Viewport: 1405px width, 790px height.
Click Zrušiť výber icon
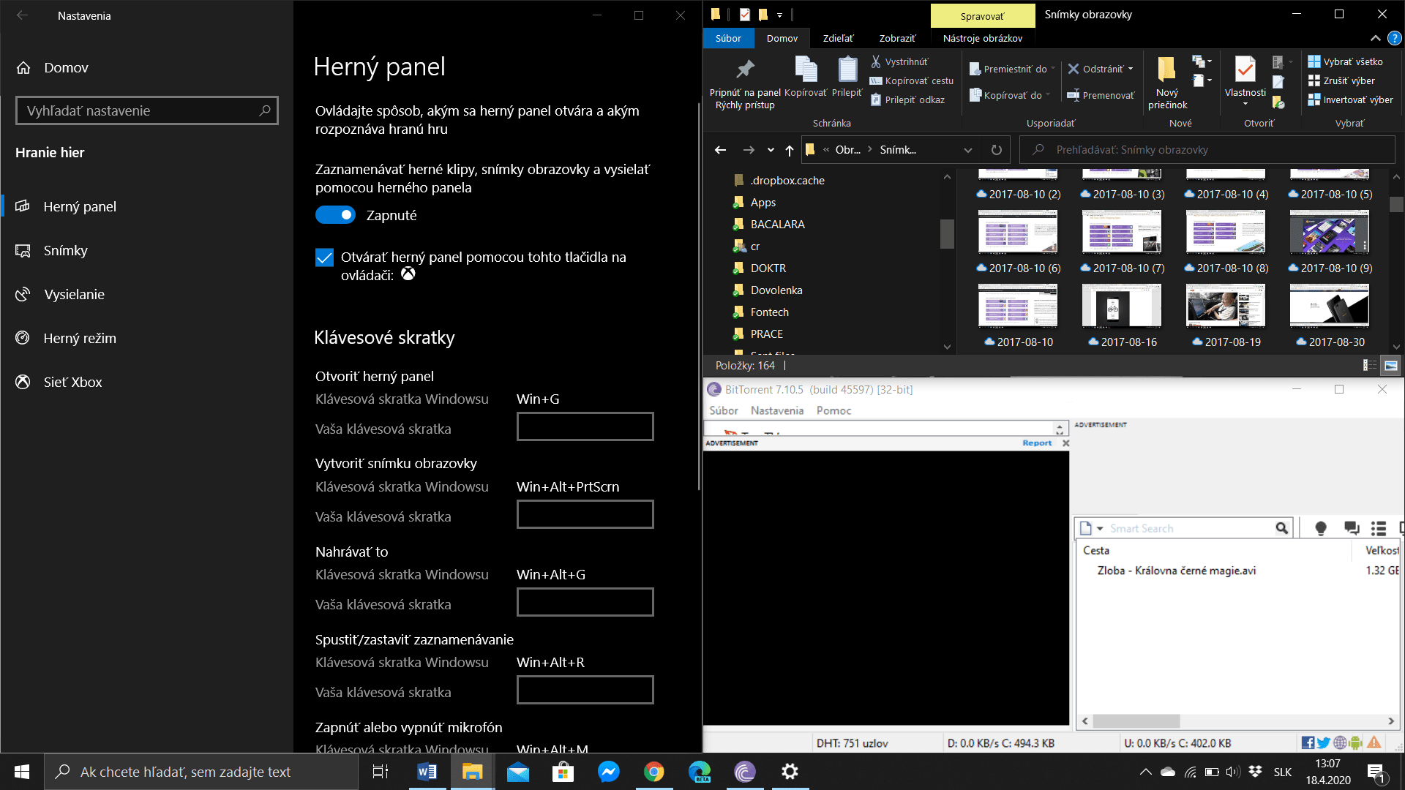click(1314, 80)
